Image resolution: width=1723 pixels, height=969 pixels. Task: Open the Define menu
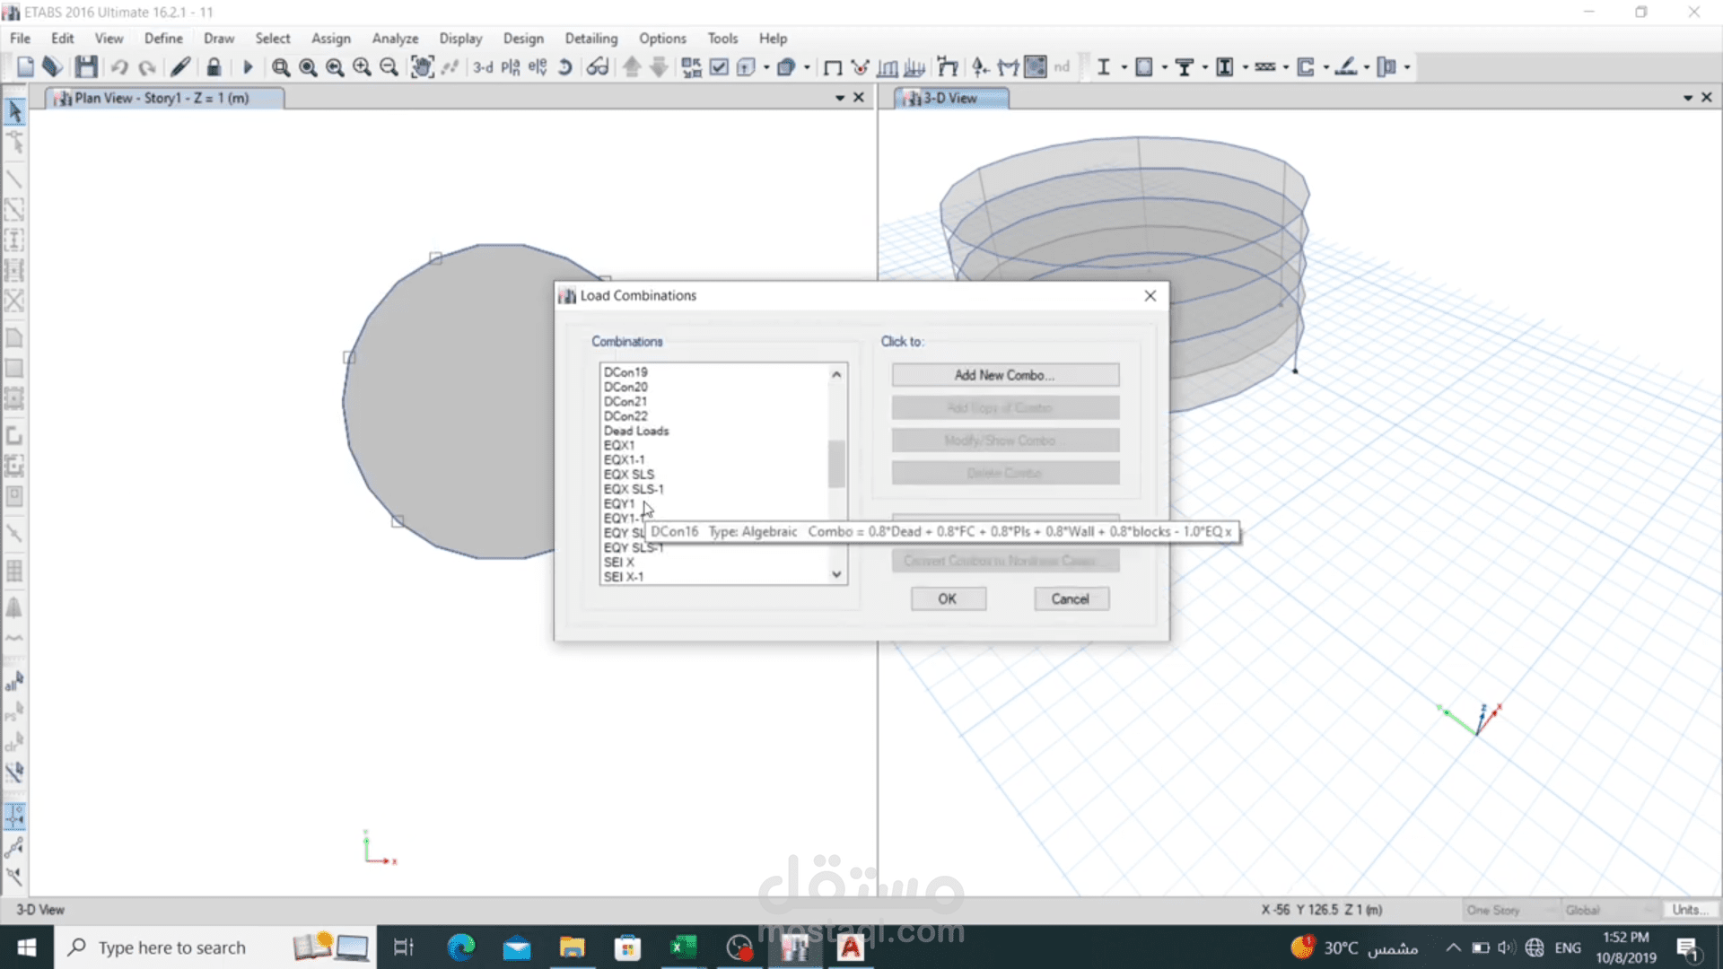tap(162, 38)
